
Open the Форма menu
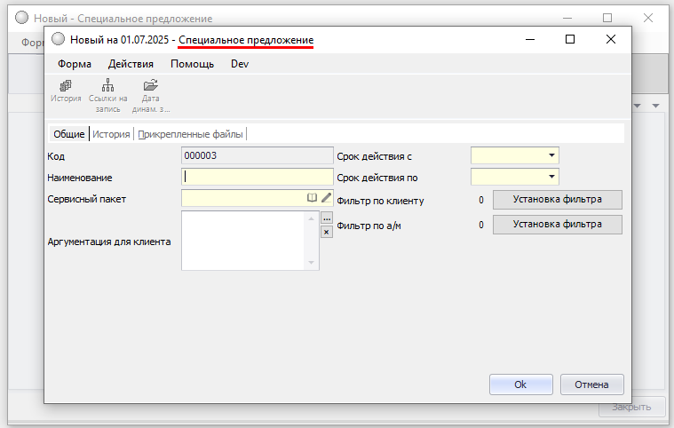pyautogui.click(x=75, y=64)
